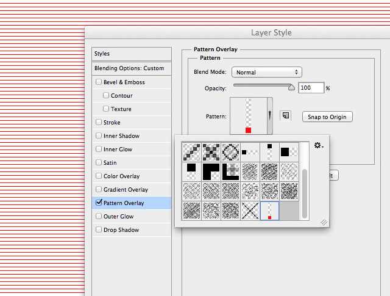Select the small black square horizontal pattern
The image size is (390, 296).
point(250,152)
